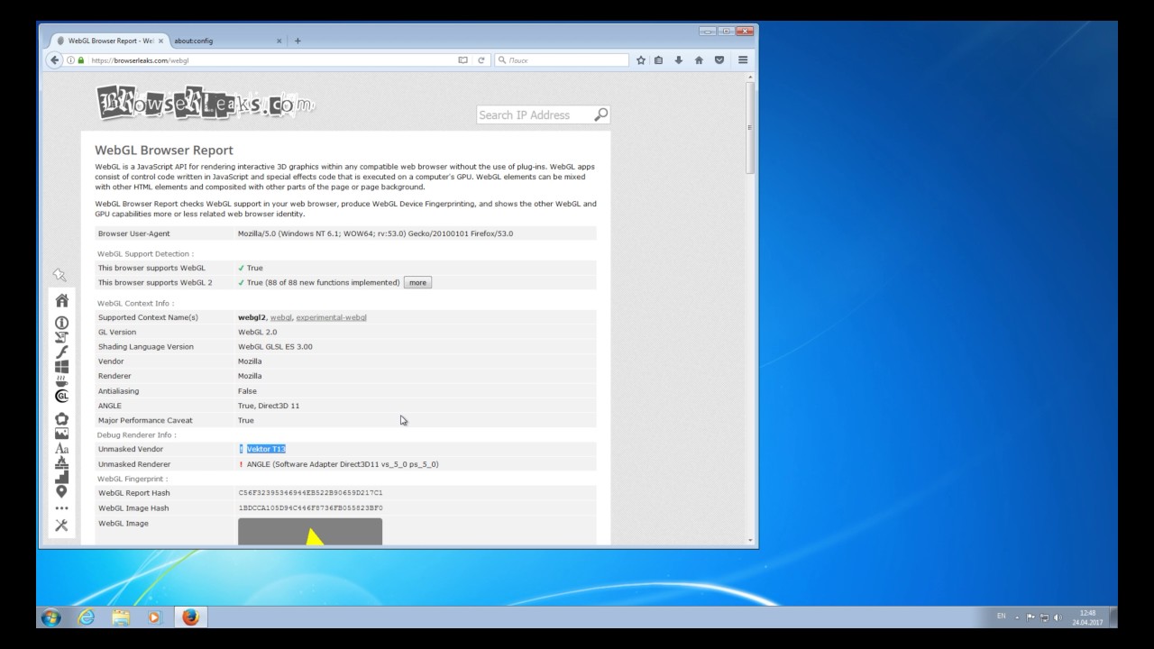Open the volume speaker tray icon
Screen dimensions: 1154x649
tap(1058, 617)
